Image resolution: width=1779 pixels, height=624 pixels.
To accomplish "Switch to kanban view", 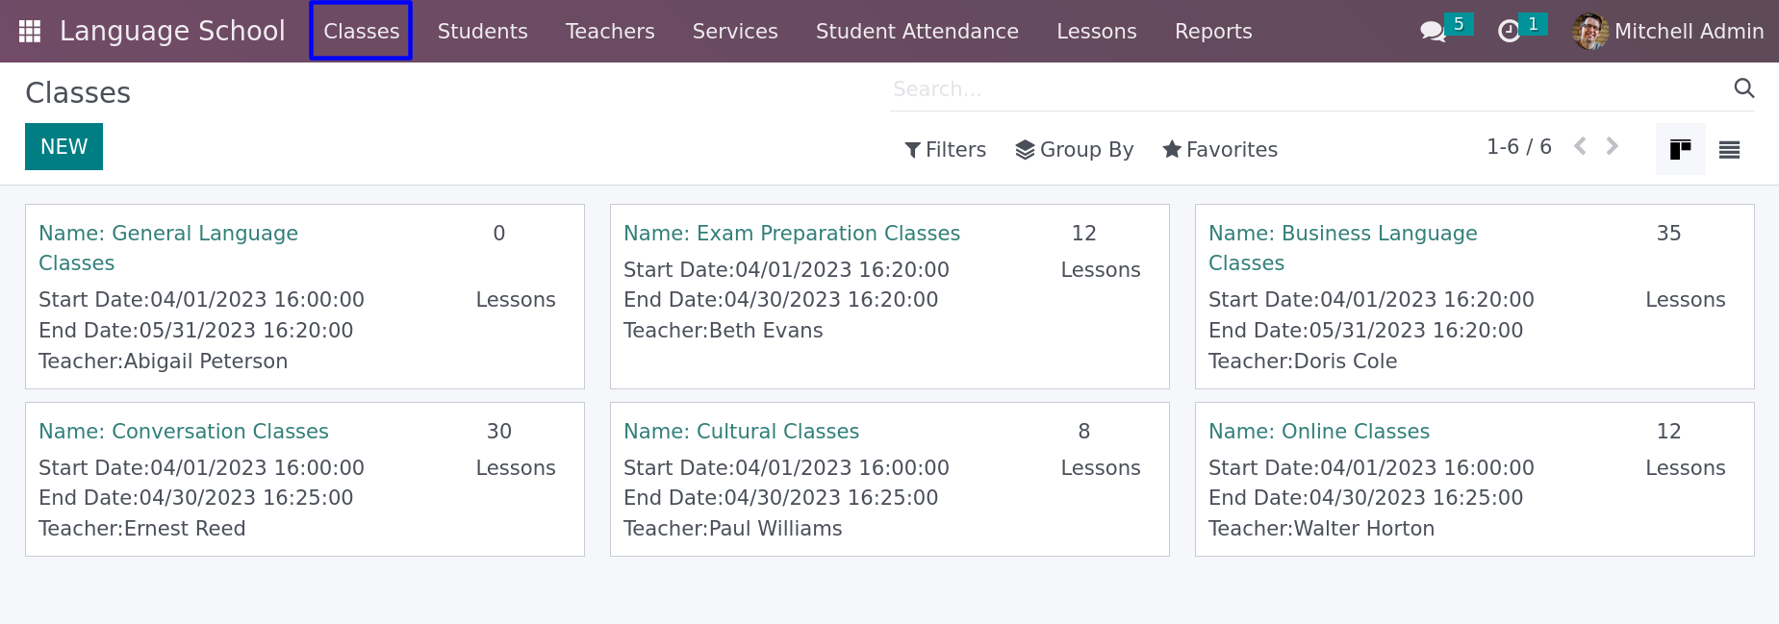I will [1680, 149].
